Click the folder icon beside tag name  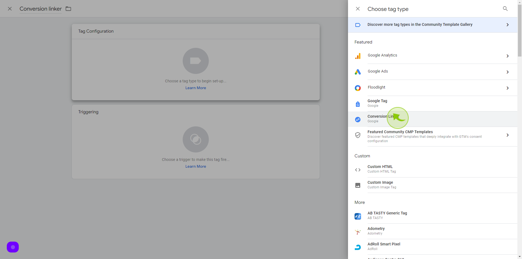click(69, 9)
